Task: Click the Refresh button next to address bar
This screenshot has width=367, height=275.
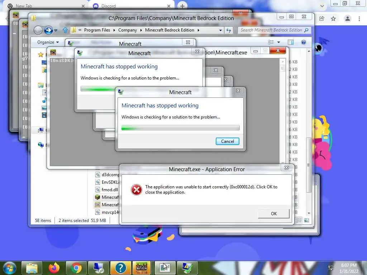Action: [x=229, y=30]
